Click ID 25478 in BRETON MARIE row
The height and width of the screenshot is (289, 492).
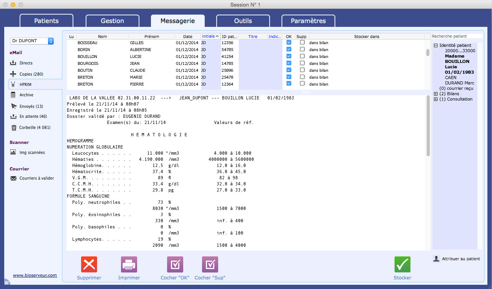pyautogui.click(x=227, y=77)
